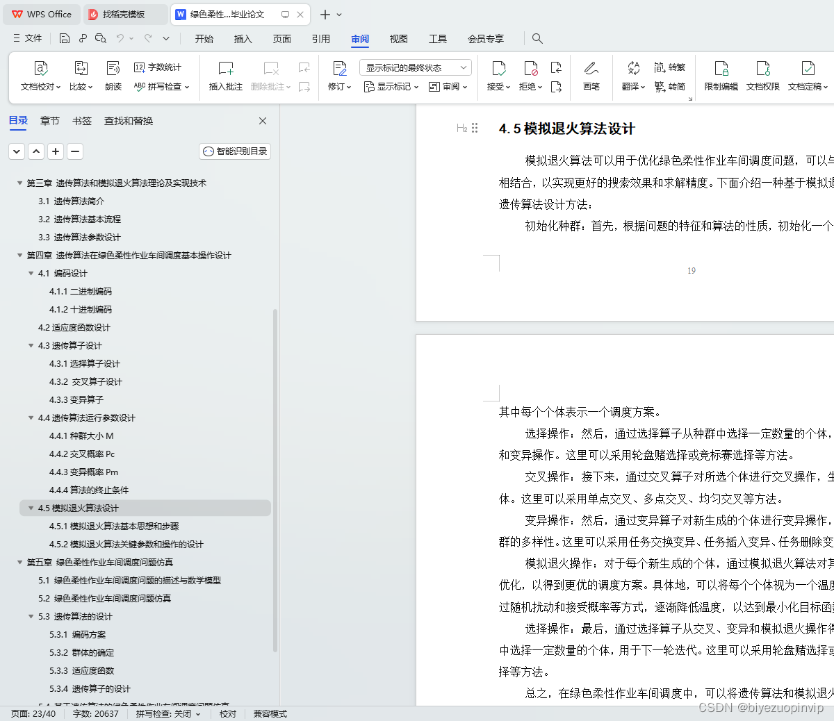
Task: Click the plus button to promote outline level
Action: coord(56,151)
